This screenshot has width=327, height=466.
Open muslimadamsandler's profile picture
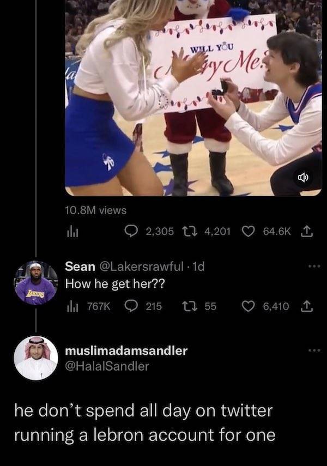click(35, 358)
